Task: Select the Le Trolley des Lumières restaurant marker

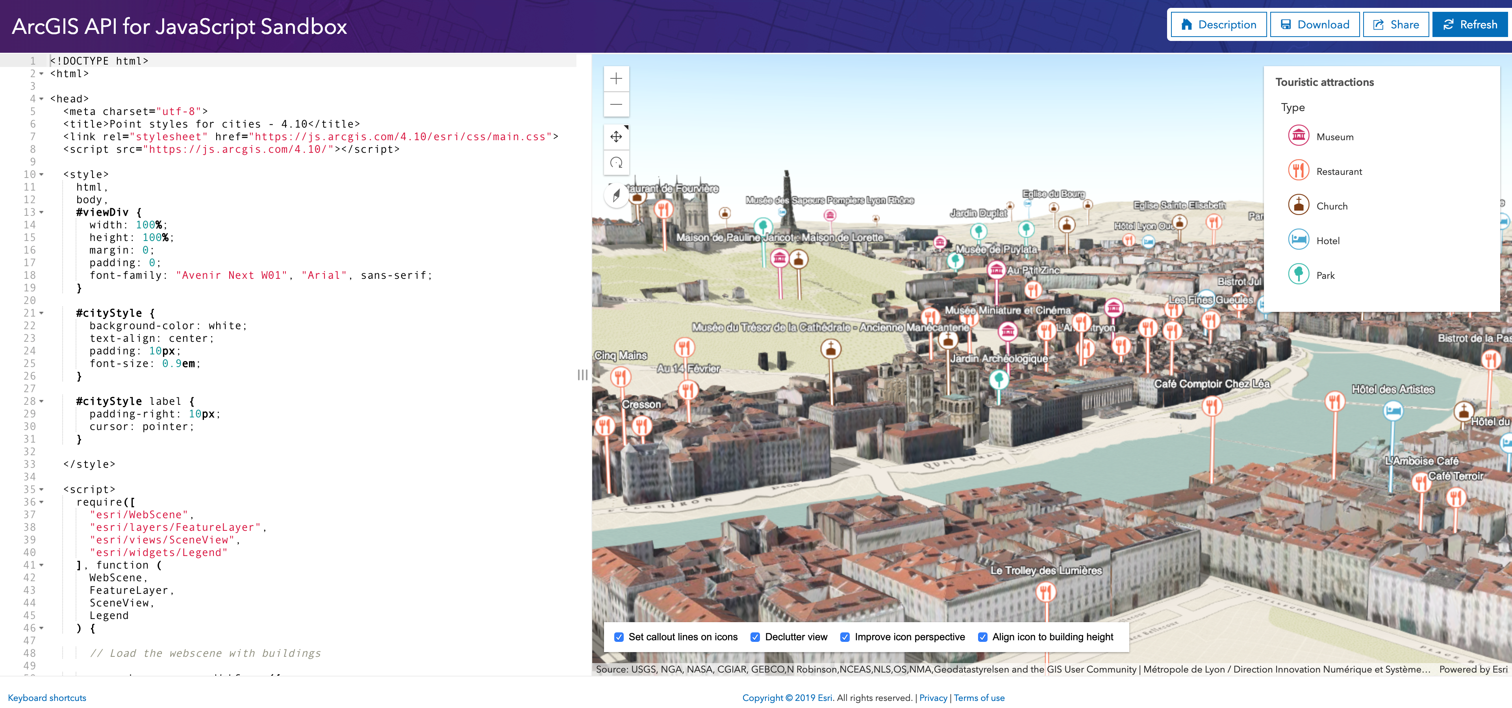Action: click(1045, 591)
